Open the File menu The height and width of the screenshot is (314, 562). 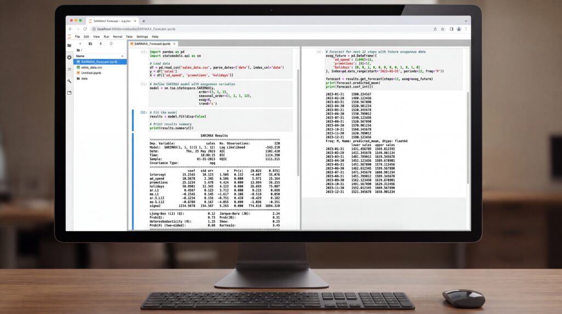coord(77,37)
